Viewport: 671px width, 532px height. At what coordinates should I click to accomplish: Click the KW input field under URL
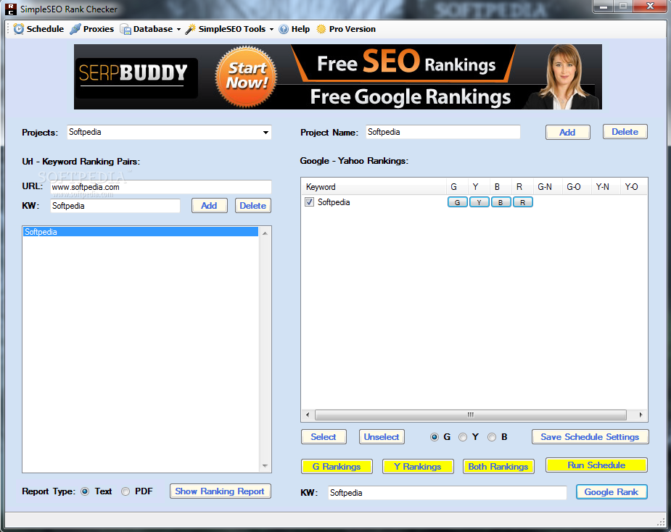tap(115, 206)
